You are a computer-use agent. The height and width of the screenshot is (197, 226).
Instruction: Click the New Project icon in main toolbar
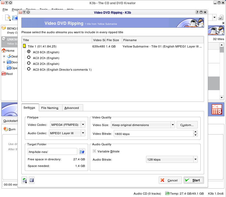pyautogui.click(x=8, y=18)
